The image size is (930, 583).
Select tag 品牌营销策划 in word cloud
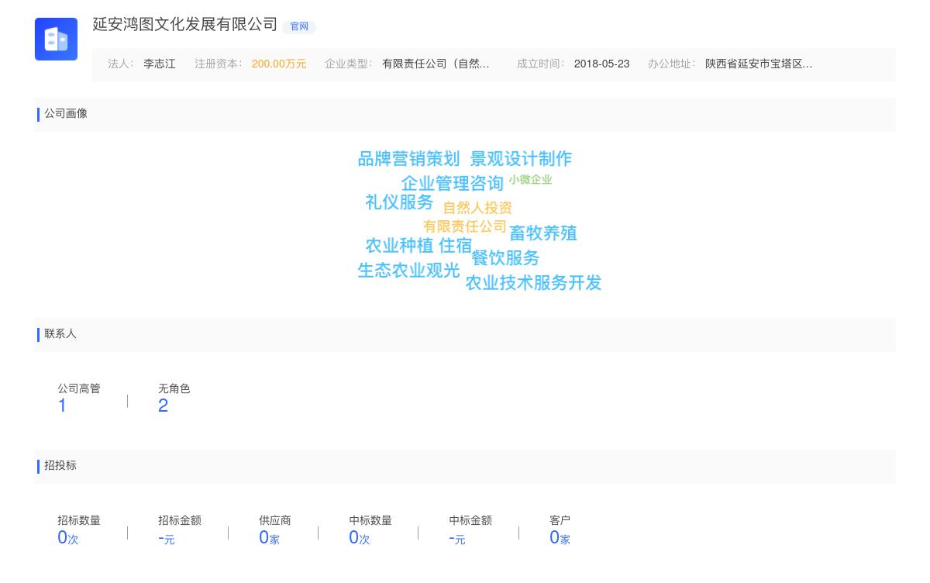408,159
